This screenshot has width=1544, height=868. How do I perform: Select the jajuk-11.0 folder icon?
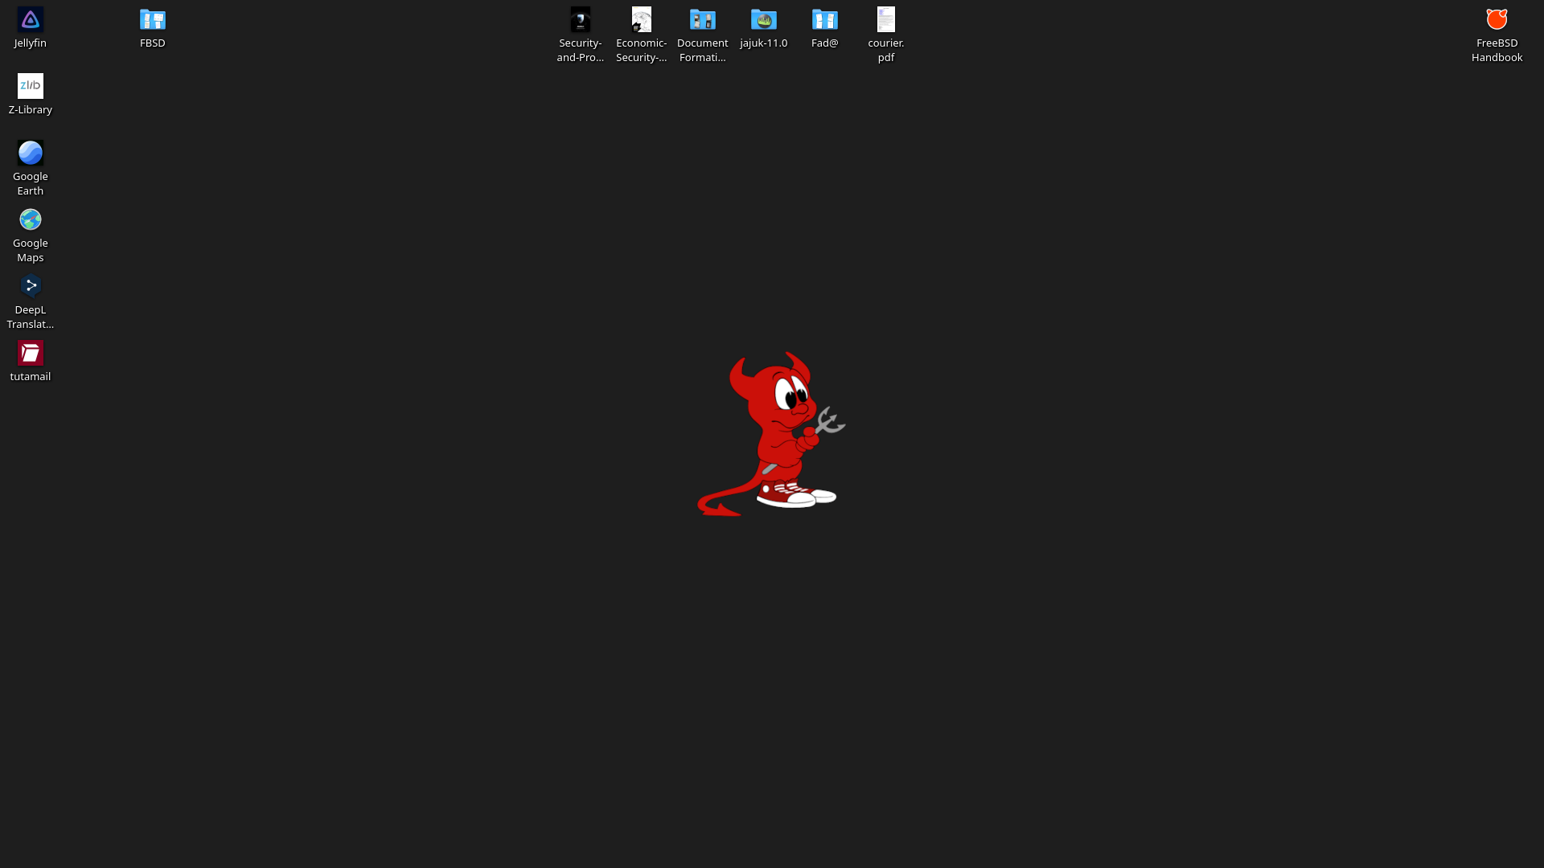(x=763, y=19)
